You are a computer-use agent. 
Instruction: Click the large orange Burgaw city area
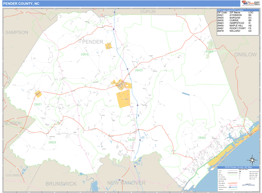(x=124, y=99)
